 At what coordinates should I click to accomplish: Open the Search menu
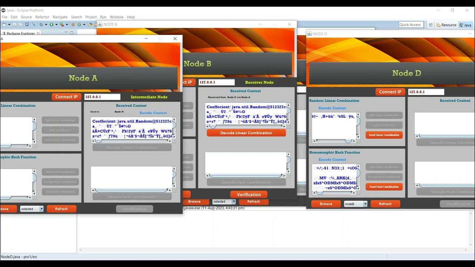pyautogui.click(x=76, y=17)
